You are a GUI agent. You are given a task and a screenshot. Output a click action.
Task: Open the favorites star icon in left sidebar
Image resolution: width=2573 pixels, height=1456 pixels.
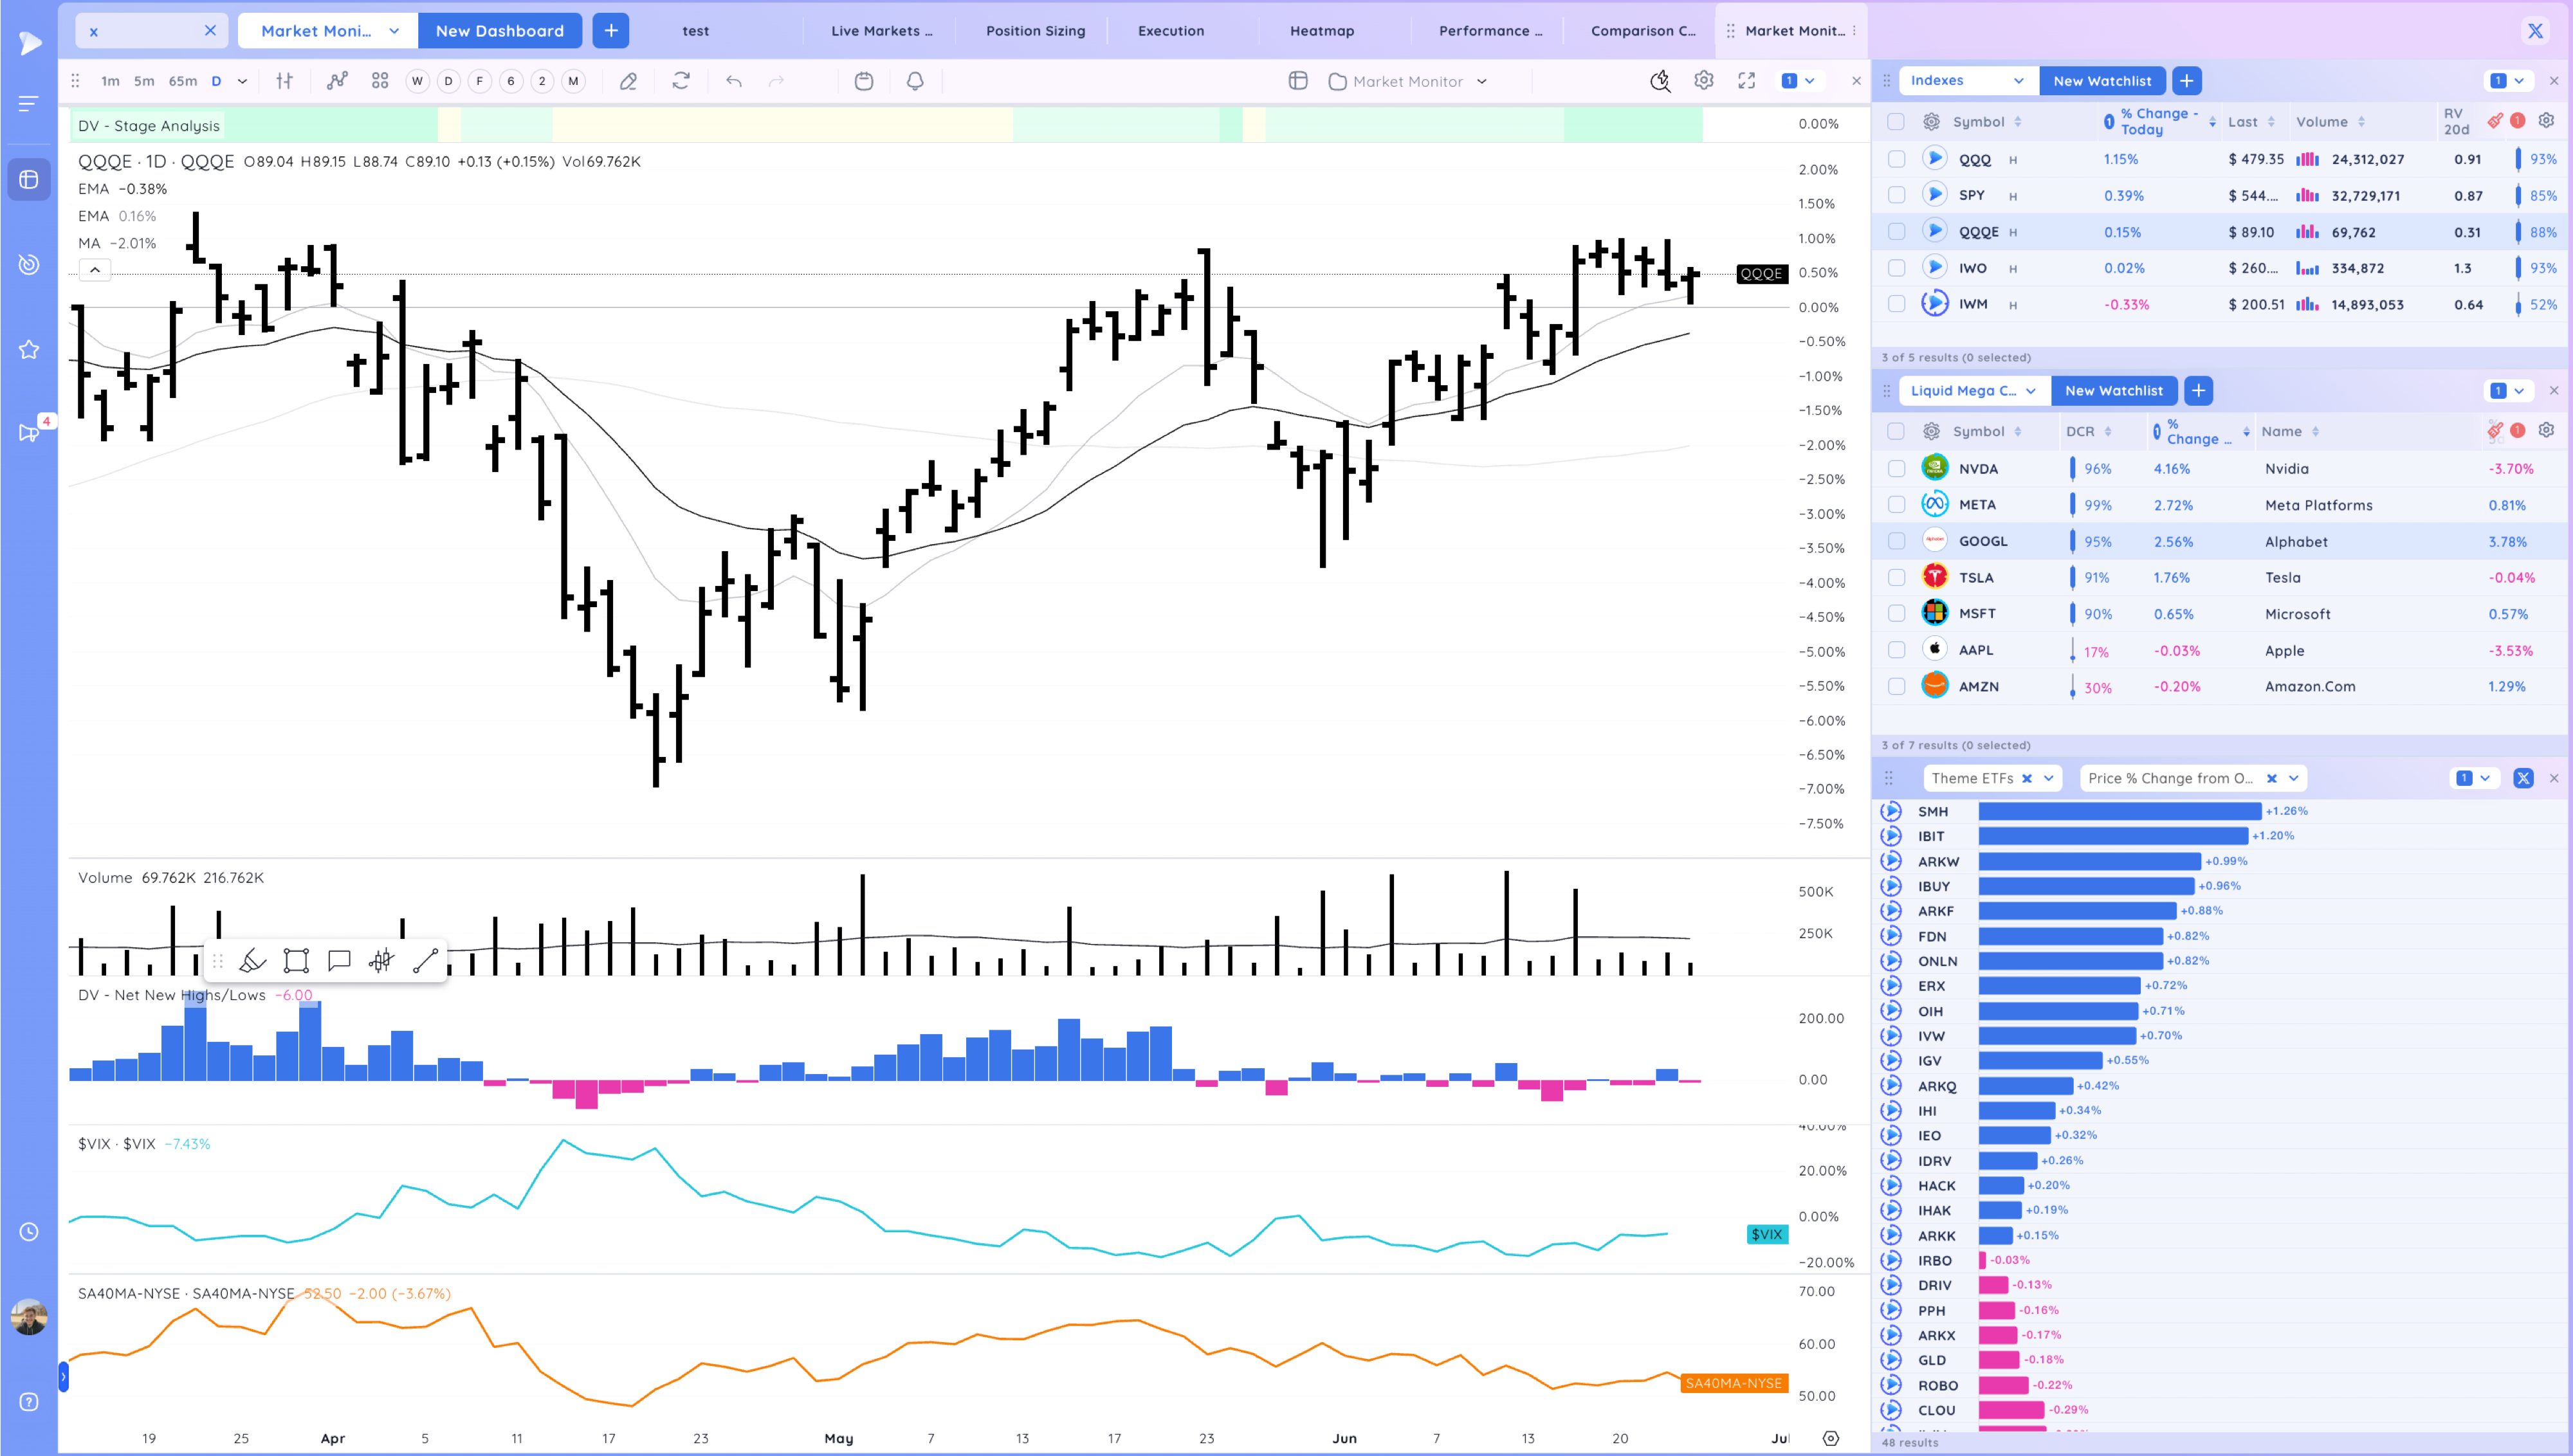[x=29, y=349]
